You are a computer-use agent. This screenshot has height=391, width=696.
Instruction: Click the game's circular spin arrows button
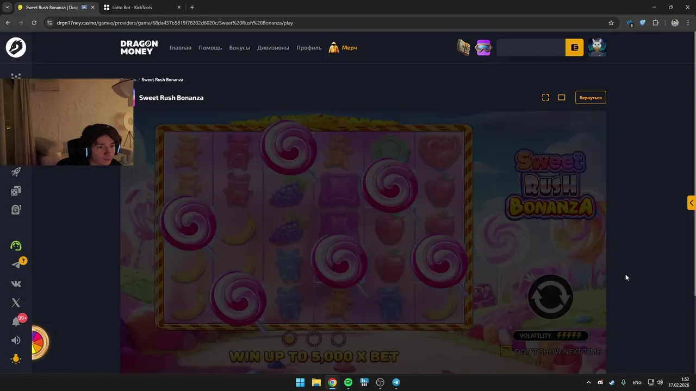click(x=550, y=297)
